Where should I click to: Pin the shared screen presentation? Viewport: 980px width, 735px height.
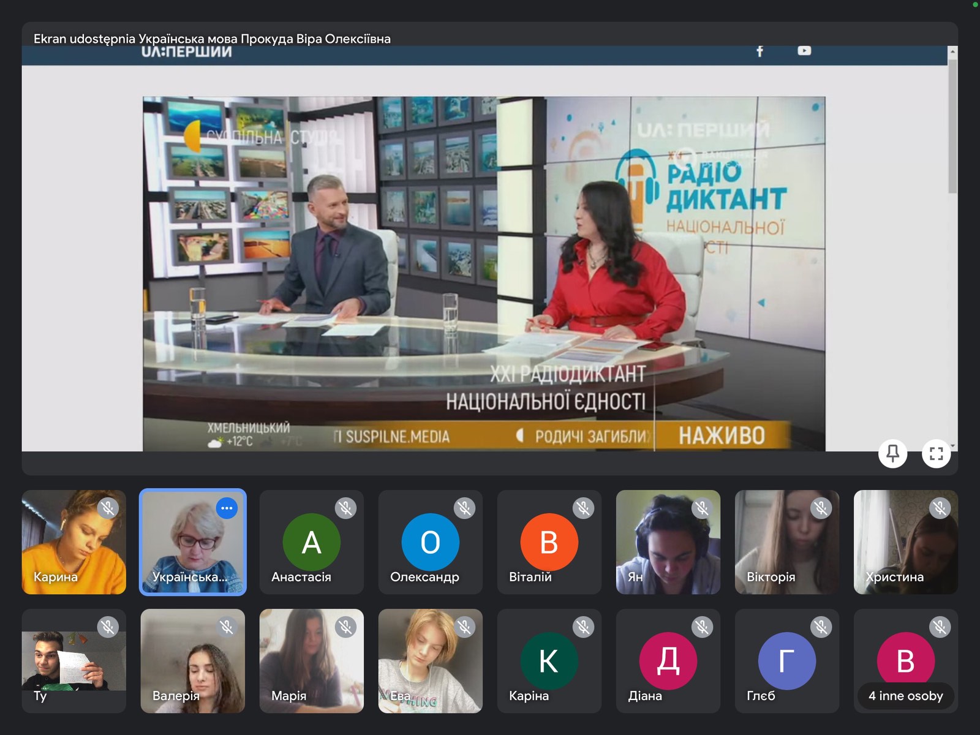point(892,454)
